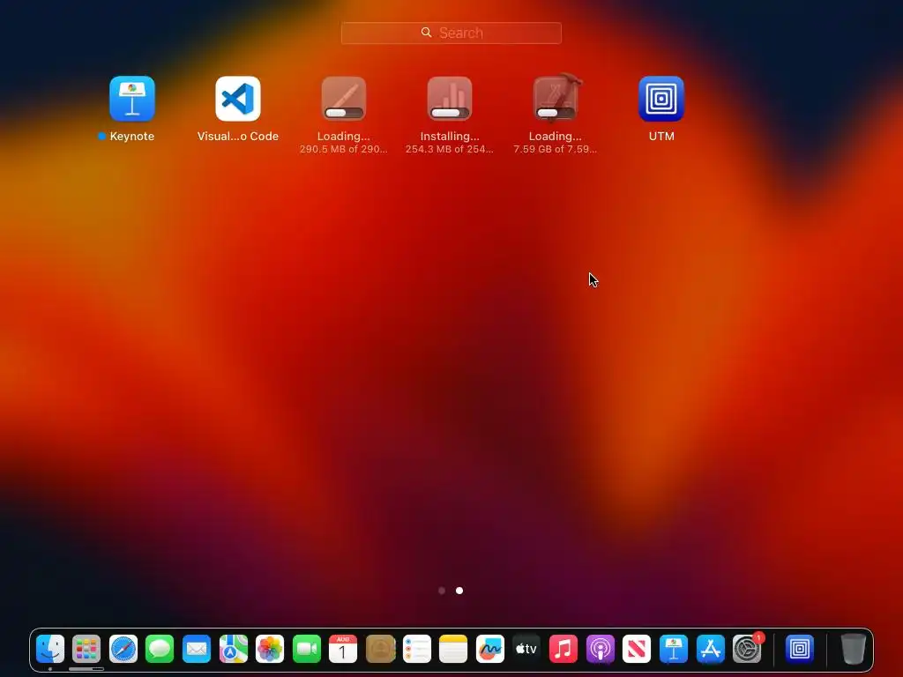Launch Visual Studio Code from Launchpad
Screen dimensions: 903x677
[238, 99]
